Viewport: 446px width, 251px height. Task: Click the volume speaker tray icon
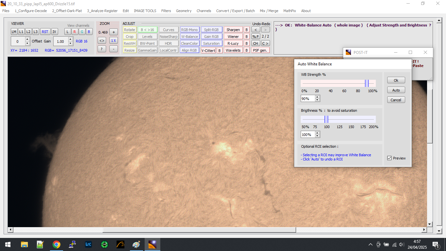[402, 244]
